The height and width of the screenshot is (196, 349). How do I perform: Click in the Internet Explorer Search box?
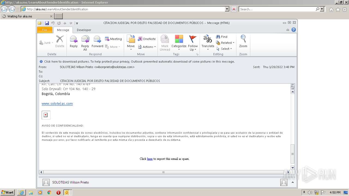point(277,9)
